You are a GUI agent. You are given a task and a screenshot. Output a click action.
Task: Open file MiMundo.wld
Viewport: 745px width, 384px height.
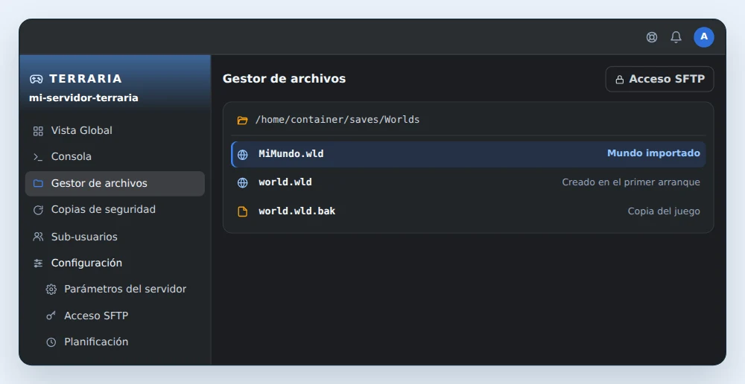coord(468,154)
